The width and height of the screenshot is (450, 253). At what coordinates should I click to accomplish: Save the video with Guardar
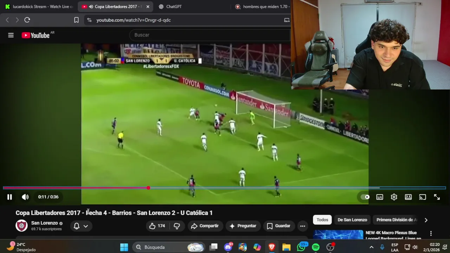[x=278, y=226]
